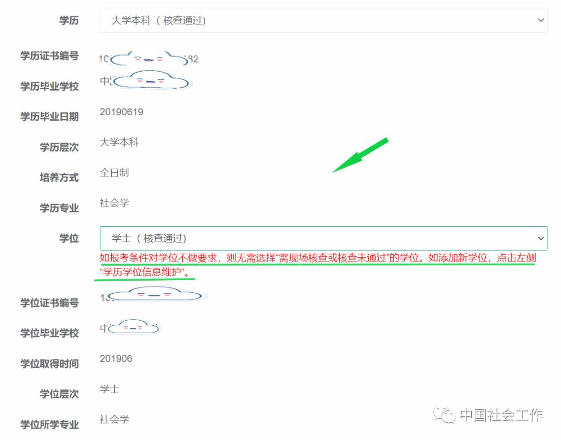Click the WeChat logo in watermark
Image resolution: width=561 pixels, height=440 pixels.
444,415
